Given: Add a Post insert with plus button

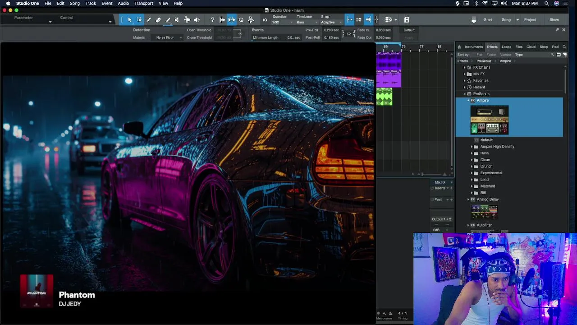Looking at the screenshot, I should [452, 200].
